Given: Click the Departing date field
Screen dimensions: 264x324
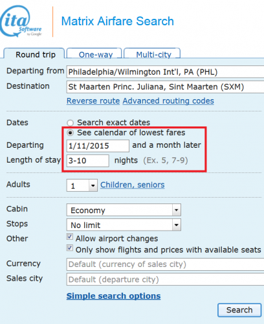Looking at the screenshot, I should click(x=98, y=146).
